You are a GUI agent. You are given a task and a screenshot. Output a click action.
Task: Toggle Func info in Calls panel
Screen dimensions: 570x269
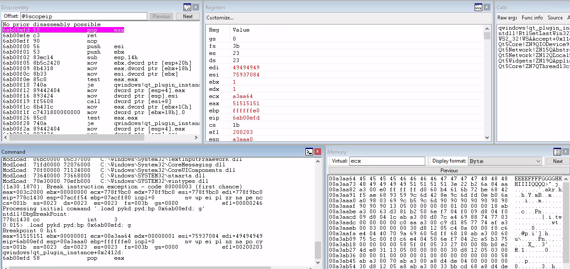pos(532,18)
